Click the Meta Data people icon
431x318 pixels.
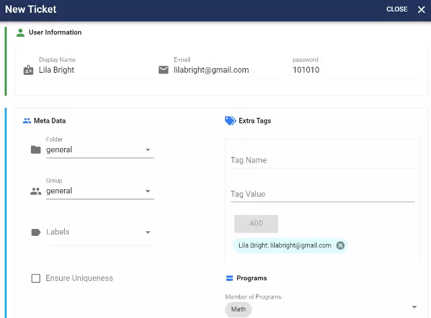[x=27, y=121]
